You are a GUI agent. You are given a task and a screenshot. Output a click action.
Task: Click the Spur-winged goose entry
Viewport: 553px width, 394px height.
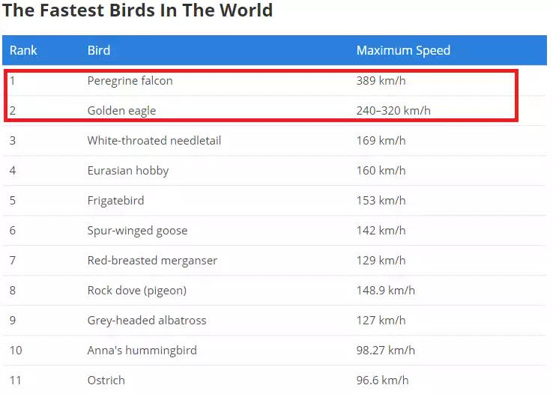coord(137,231)
